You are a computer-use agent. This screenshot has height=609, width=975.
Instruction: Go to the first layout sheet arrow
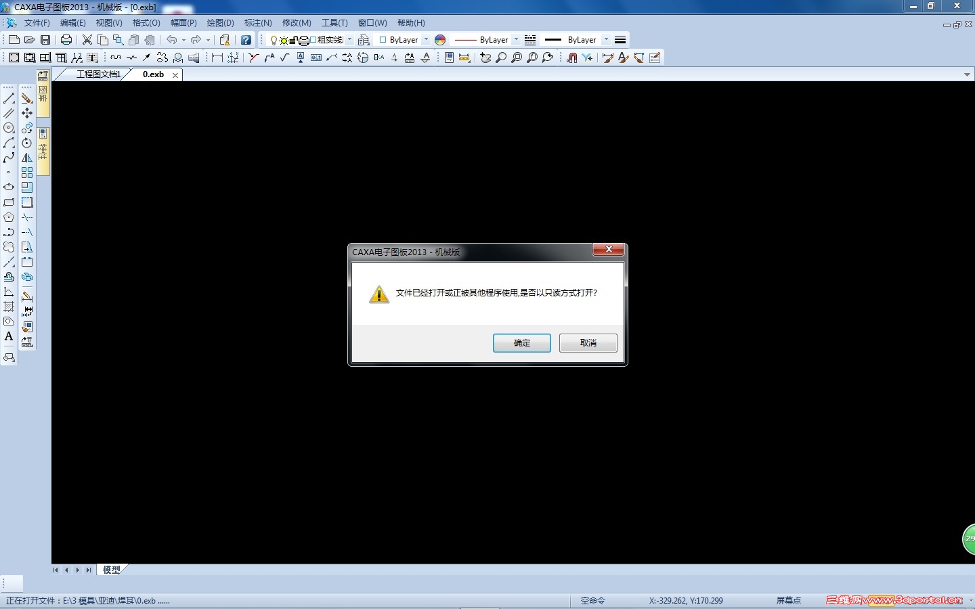click(x=56, y=570)
